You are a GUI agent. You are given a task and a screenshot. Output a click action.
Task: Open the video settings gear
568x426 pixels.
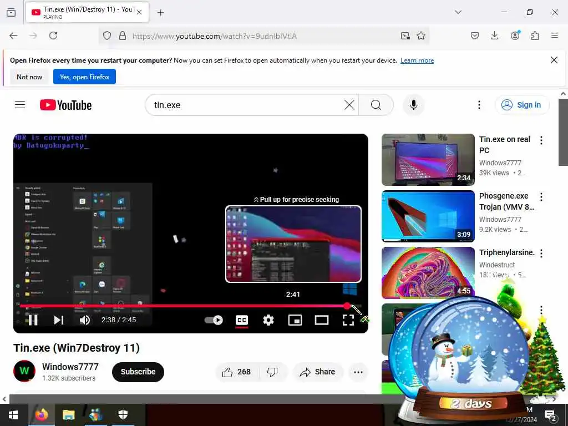[x=268, y=320]
